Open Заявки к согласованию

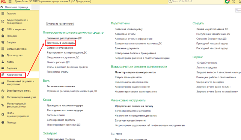tap(60, 48)
